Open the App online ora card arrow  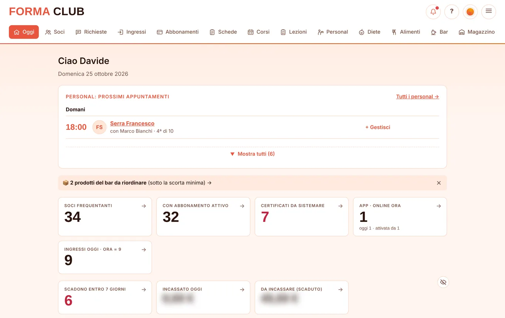[x=439, y=206]
